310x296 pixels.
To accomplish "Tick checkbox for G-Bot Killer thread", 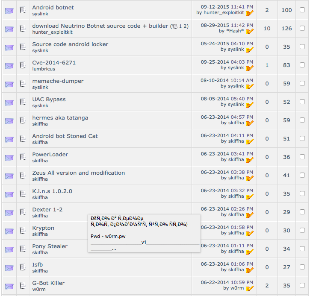I will [302, 285].
